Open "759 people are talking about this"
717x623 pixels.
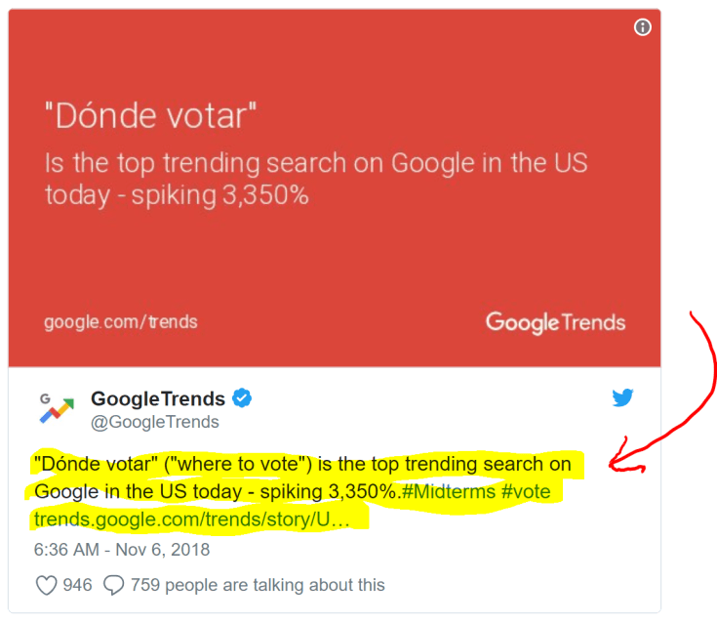click(x=258, y=586)
